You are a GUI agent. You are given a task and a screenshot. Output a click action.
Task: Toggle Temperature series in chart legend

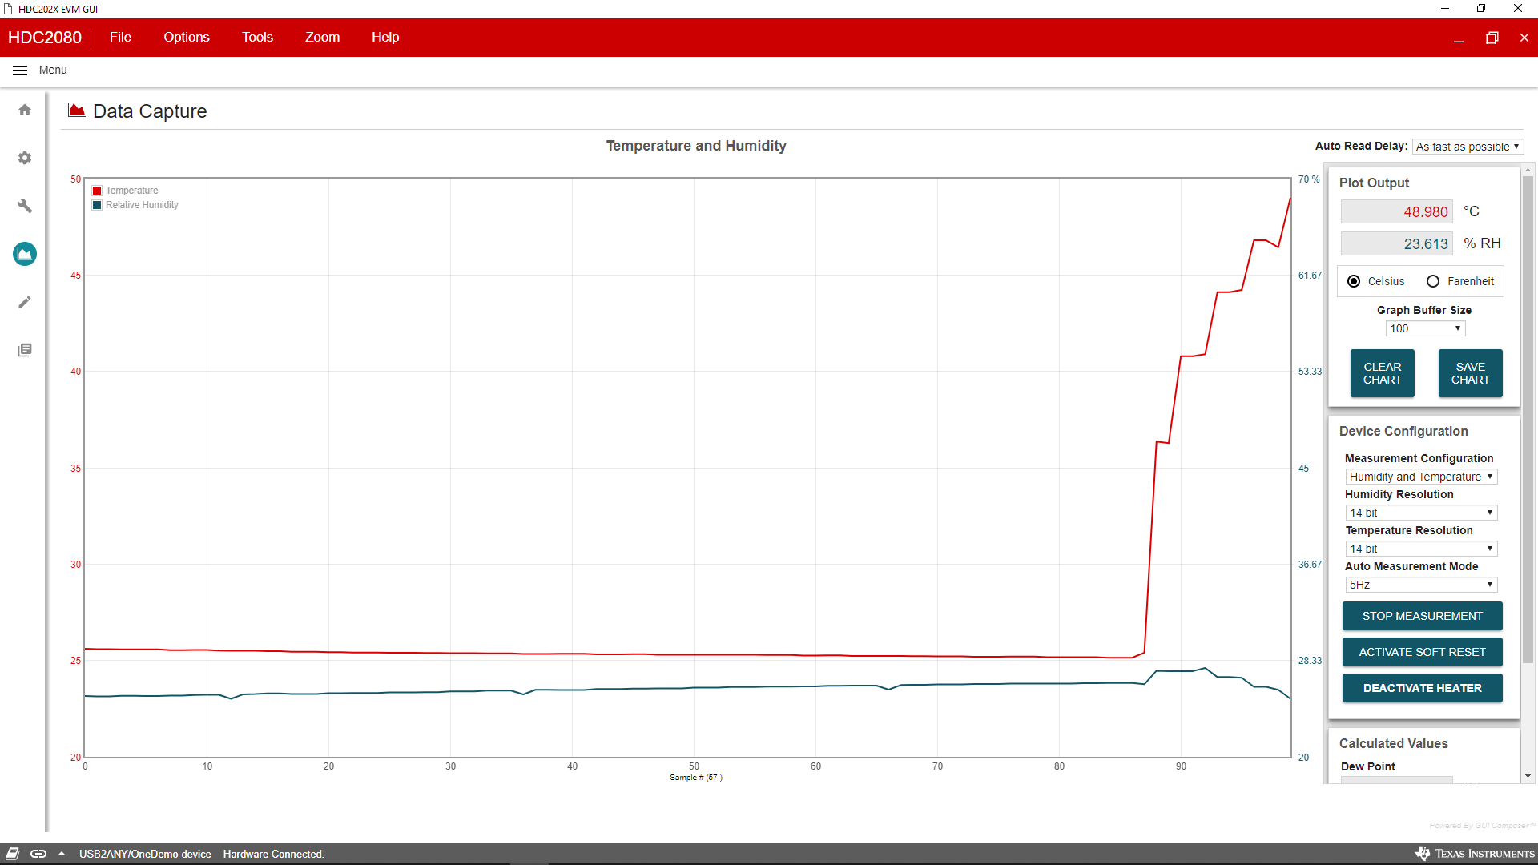(131, 191)
